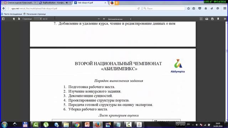
Task: Zoom out with the minus button
Action: click(x=99, y=19)
